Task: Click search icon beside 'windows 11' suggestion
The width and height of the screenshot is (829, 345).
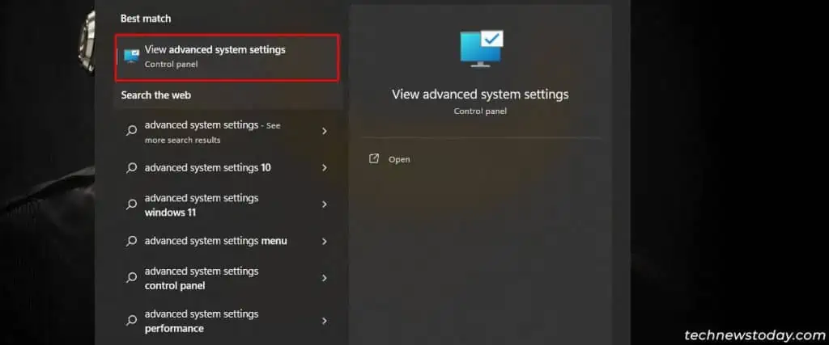Action: (x=131, y=204)
